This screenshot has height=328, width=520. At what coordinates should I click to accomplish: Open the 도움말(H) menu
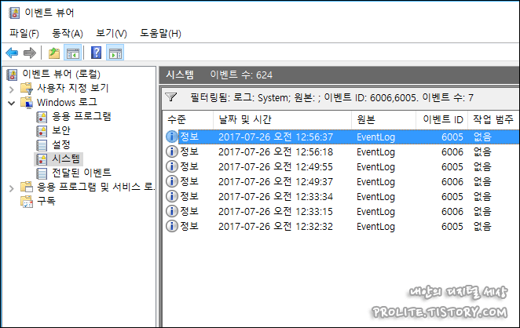[x=160, y=34]
